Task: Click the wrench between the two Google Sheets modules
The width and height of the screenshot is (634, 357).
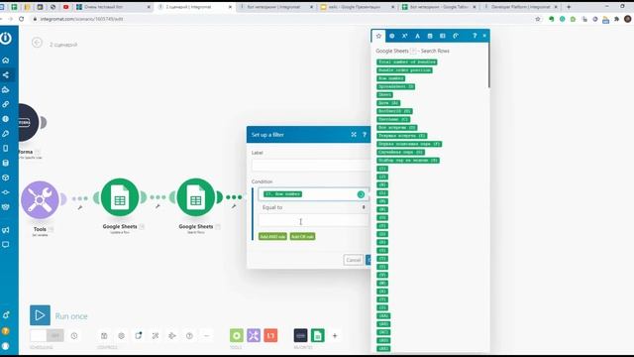Action: tap(158, 206)
